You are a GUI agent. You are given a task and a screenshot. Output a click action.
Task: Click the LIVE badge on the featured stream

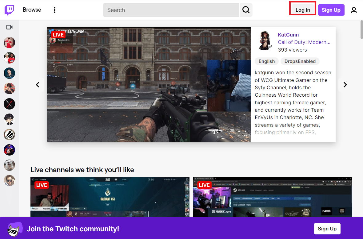(58, 35)
